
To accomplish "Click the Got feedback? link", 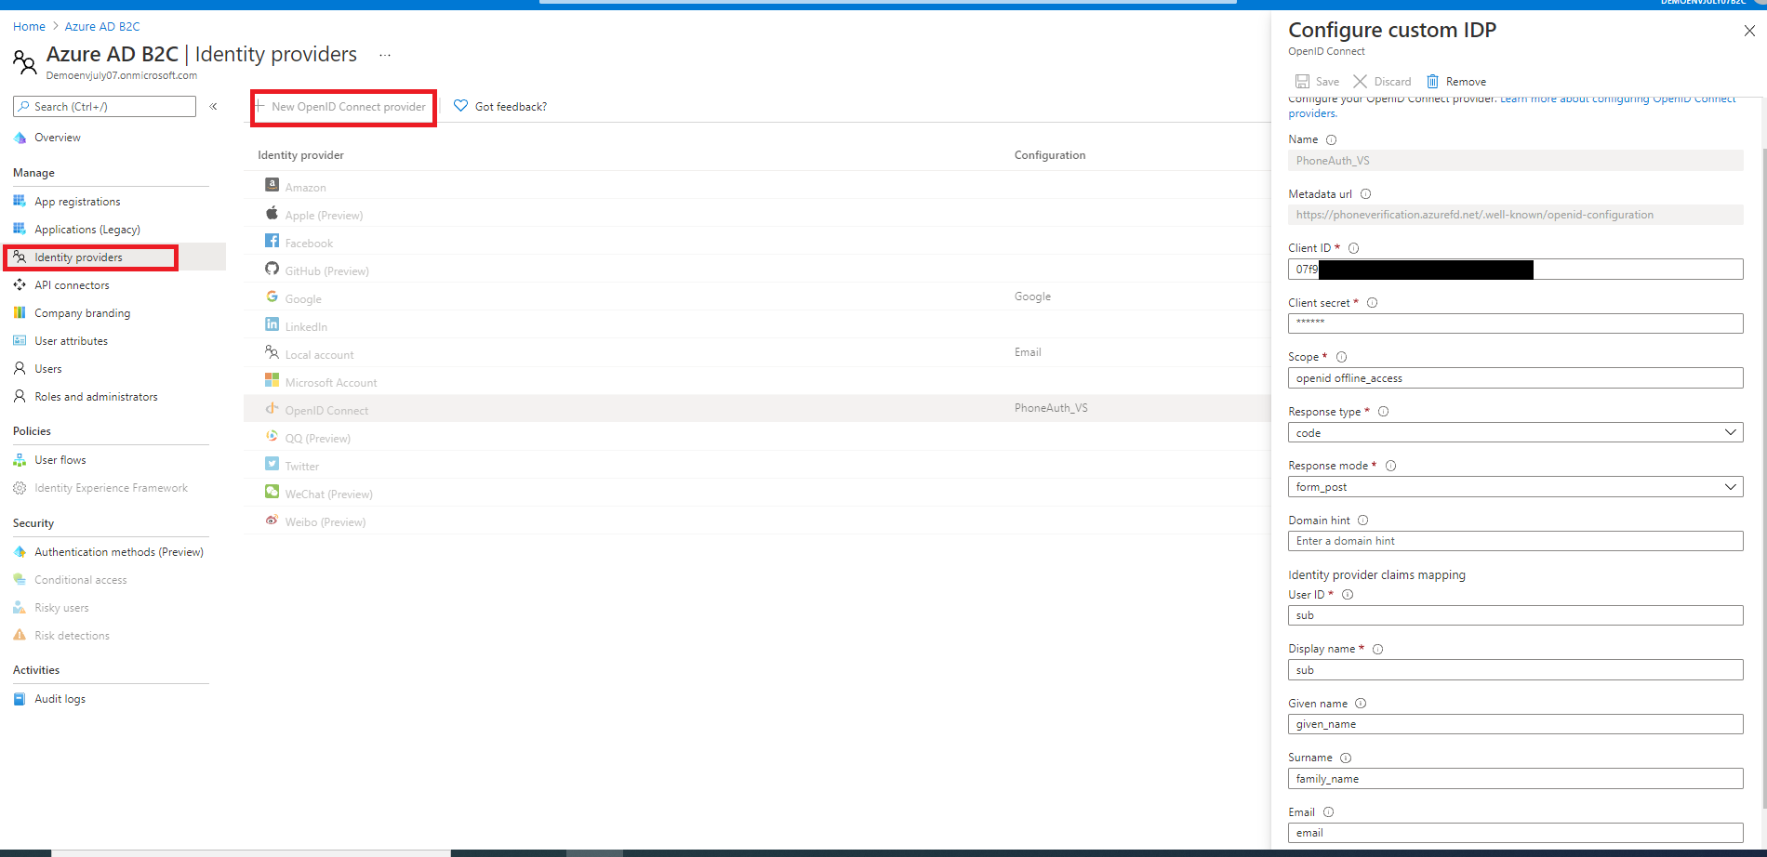I will click(511, 107).
